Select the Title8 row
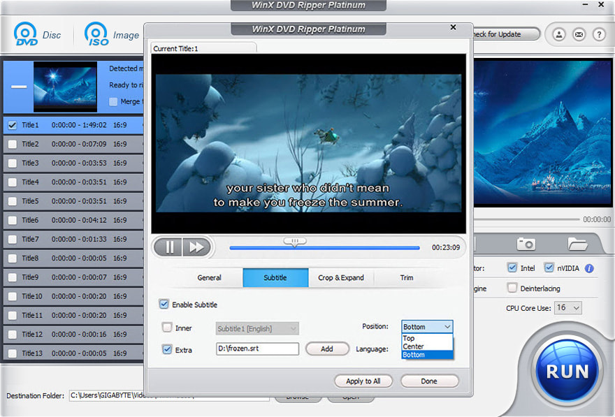 point(73,258)
